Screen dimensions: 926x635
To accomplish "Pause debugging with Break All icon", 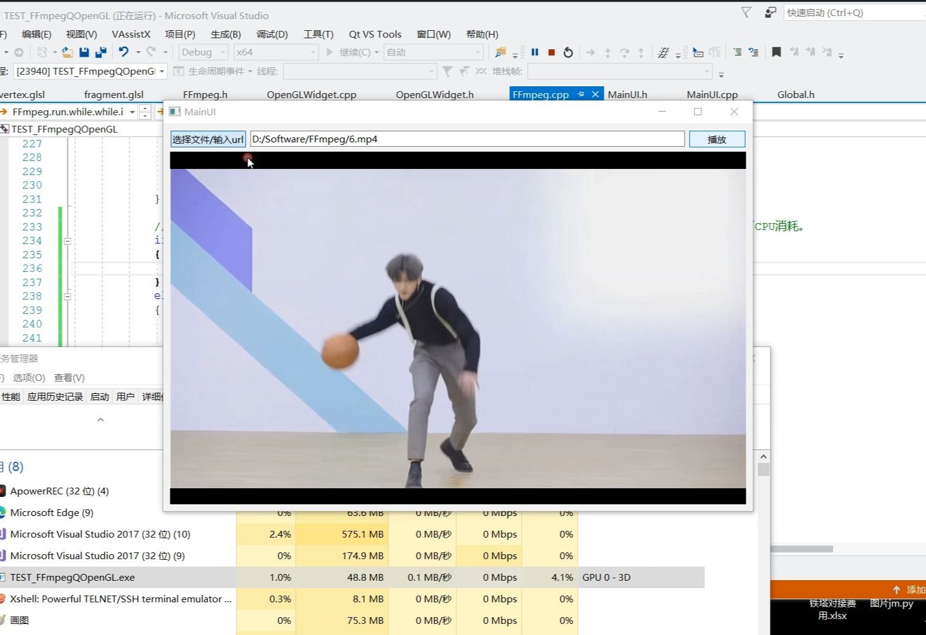I will 535,52.
